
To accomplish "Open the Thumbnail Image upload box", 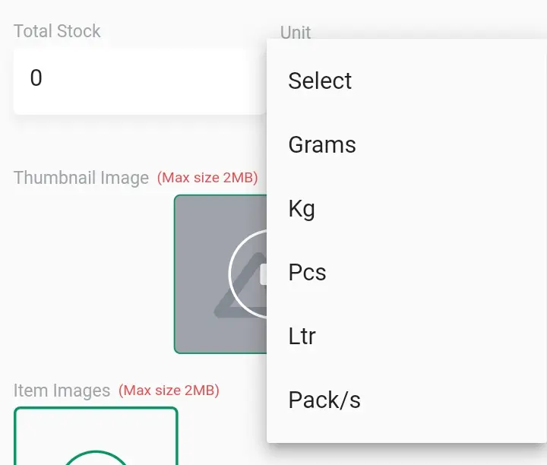I will tap(220, 274).
